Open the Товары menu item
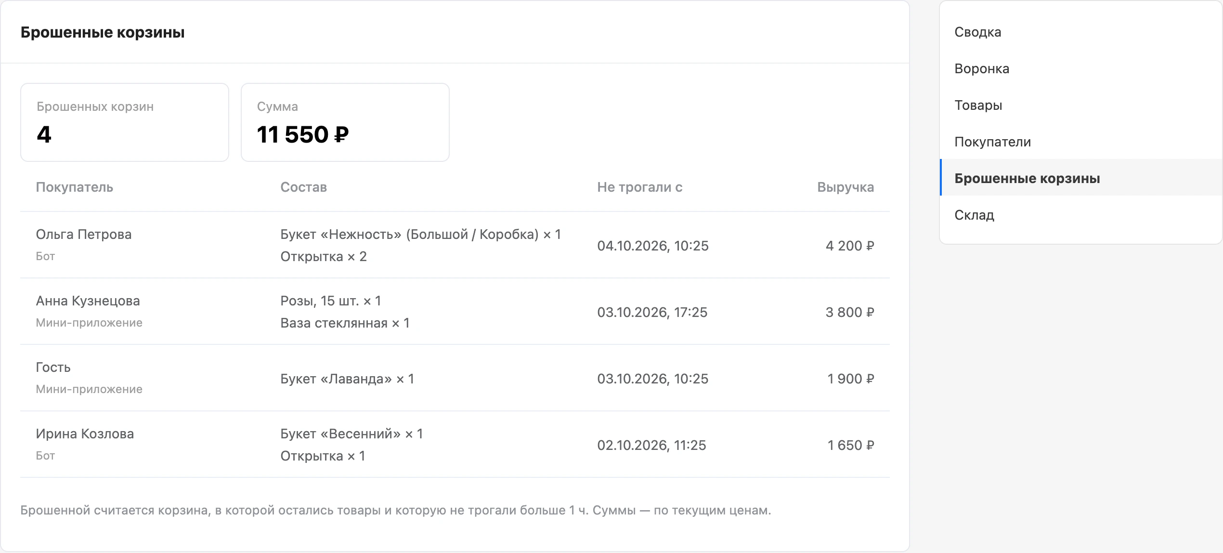1223x553 pixels. (x=1081, y=105)
